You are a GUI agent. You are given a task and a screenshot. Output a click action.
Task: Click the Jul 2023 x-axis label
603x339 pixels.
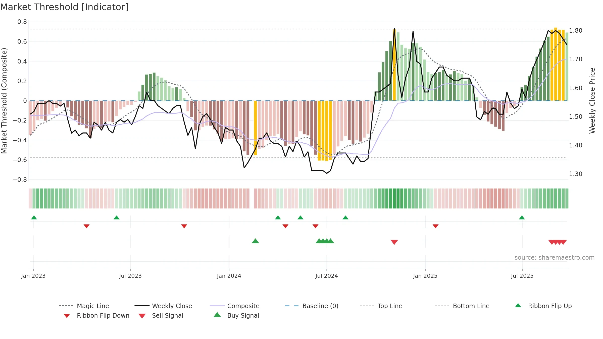tap(130, 276)
